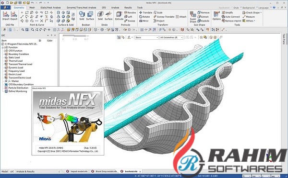The width and height of the screenshot is (288, 178).
Task: Click the Explode sub shape tool
Action: (204, 21)
